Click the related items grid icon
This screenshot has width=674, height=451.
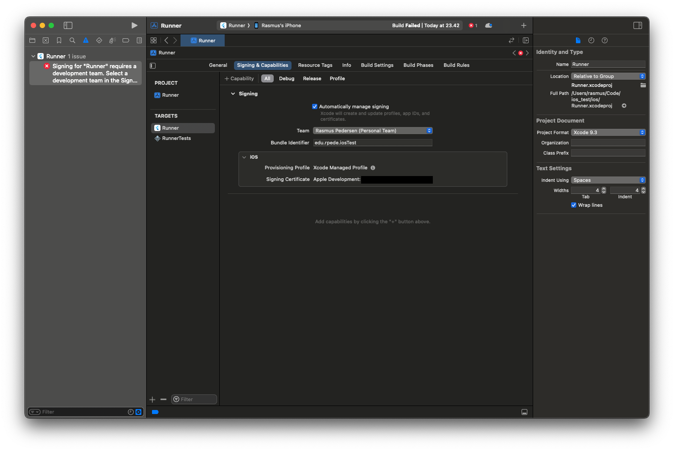tap(153, 40)
